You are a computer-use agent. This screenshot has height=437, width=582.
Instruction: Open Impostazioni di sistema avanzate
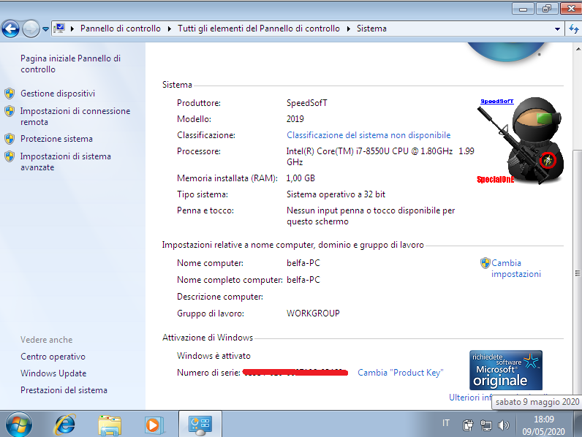(66, 161)
